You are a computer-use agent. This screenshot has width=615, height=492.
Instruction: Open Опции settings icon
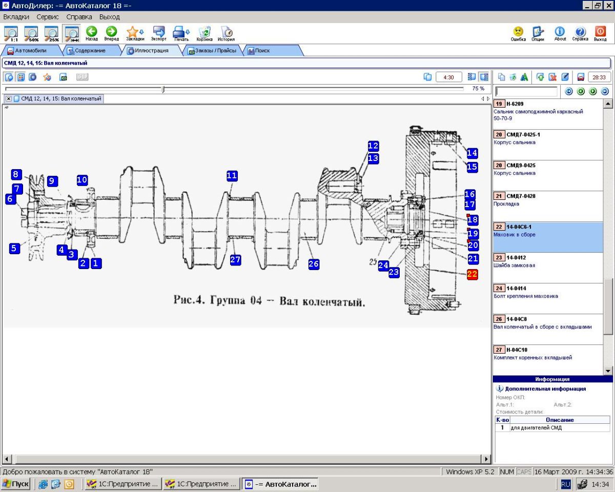[538, 33]
